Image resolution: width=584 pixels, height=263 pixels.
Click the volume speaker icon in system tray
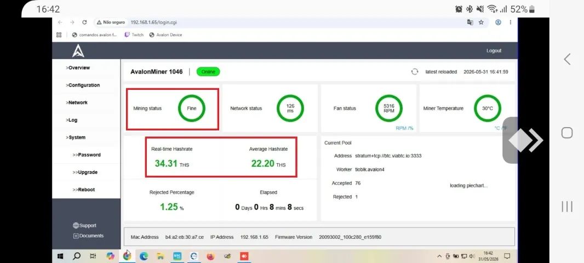(x=472, y=256)
